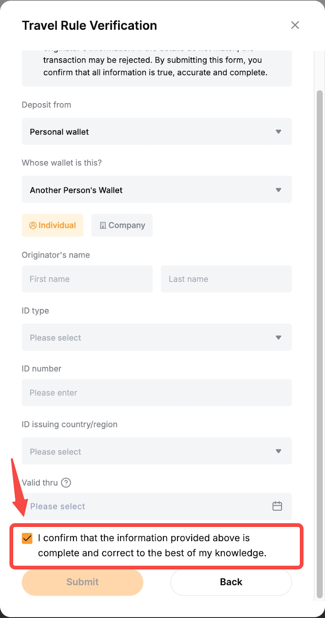Focus the First name field
Image resolution: width=325 pixels, height=618 pixels.
87,279
